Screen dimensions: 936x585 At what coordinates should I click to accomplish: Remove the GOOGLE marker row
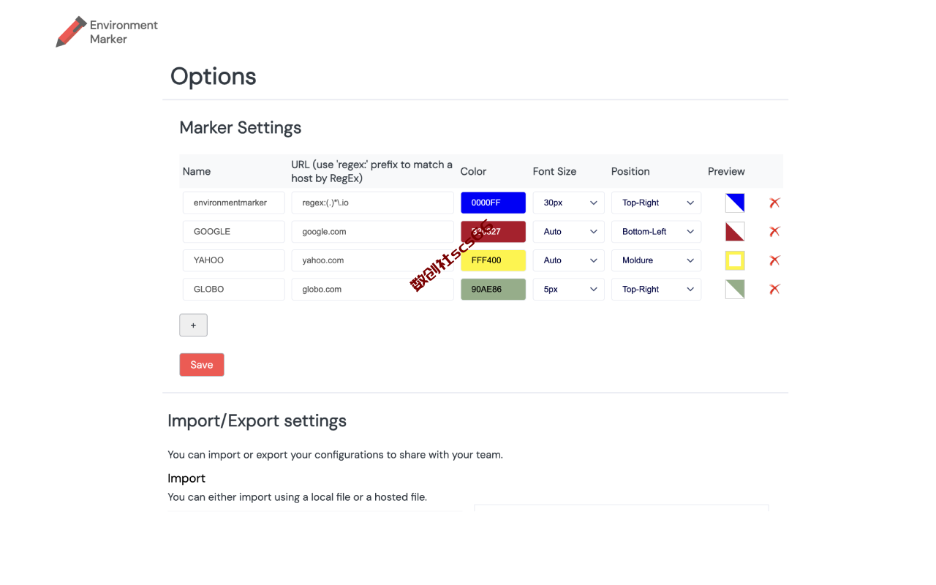(x=774, y=231)
